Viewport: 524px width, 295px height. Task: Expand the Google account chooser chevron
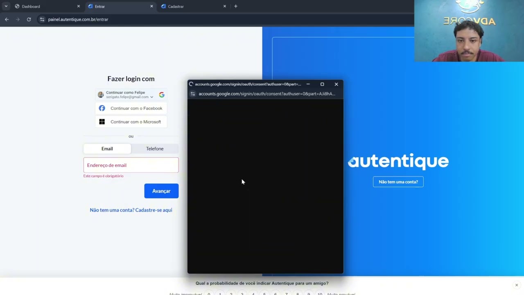[151, 97]
